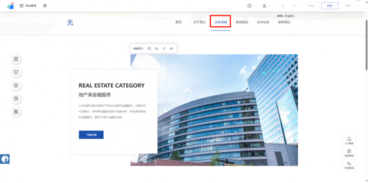
Task: Click the paw icon in left sidebar
Action: [16, 99]
